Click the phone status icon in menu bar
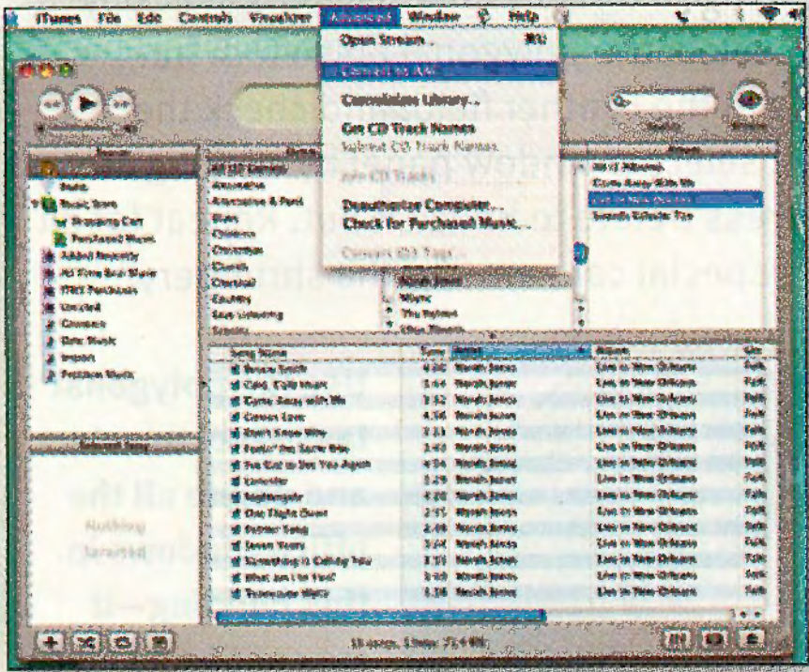Screen dimensions: 809x672 [x=683, y=17]
